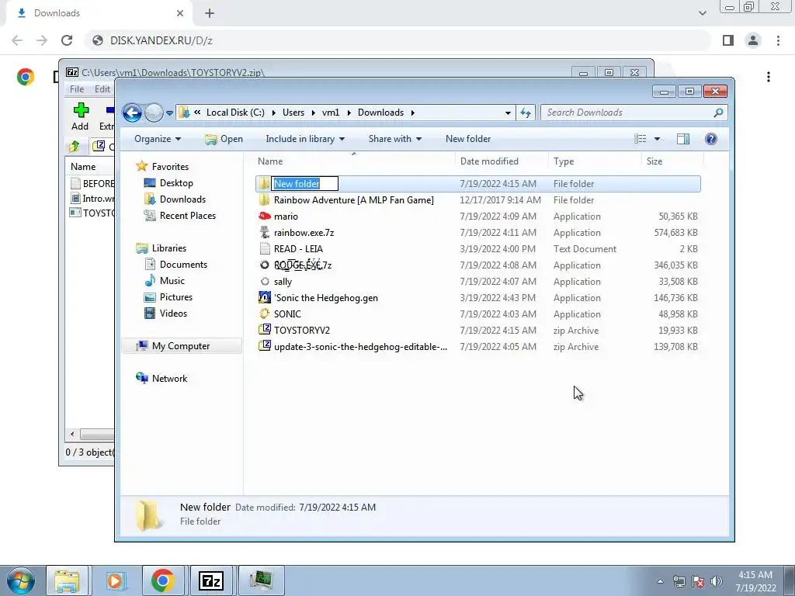Click Change your view icon
This screenshot has width=795, height=596.
point(640,139)
